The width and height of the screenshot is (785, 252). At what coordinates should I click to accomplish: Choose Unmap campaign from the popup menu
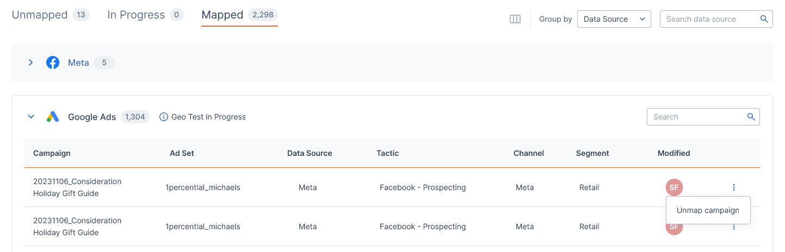point(708,210)
